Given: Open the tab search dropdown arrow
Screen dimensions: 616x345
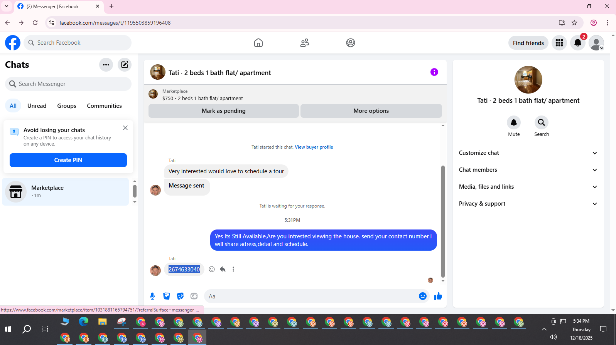Looking at the screenshot, I should [7, 6].
